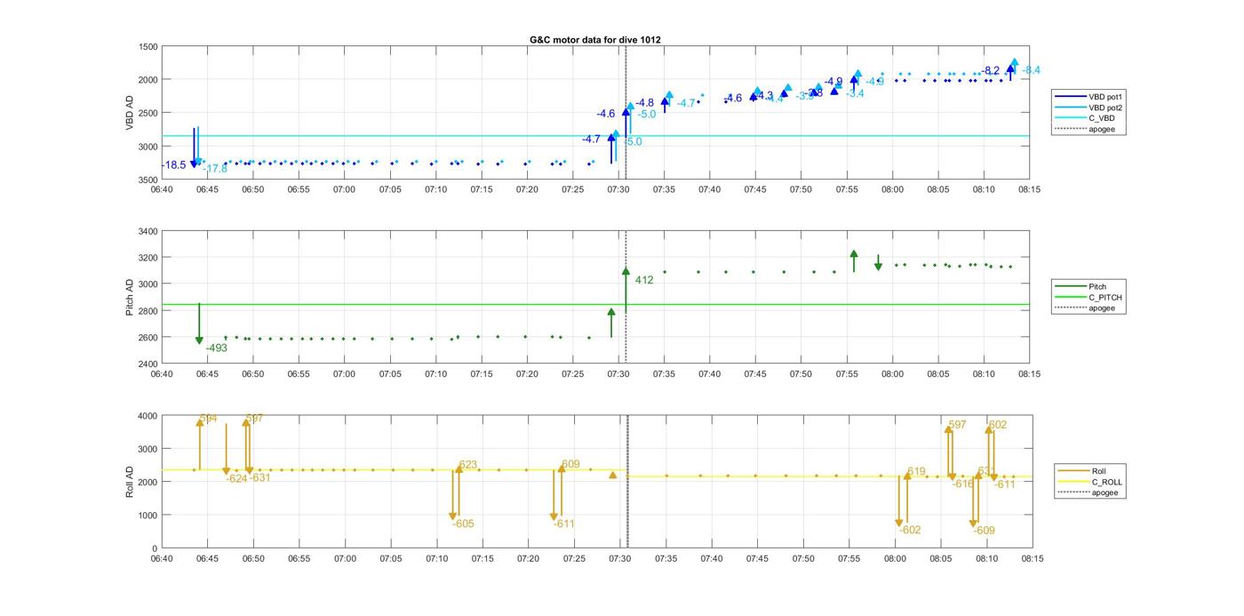Select the "619" roll data label
The width and height of the screenshot is (1244, 616).
pos(916,472)
